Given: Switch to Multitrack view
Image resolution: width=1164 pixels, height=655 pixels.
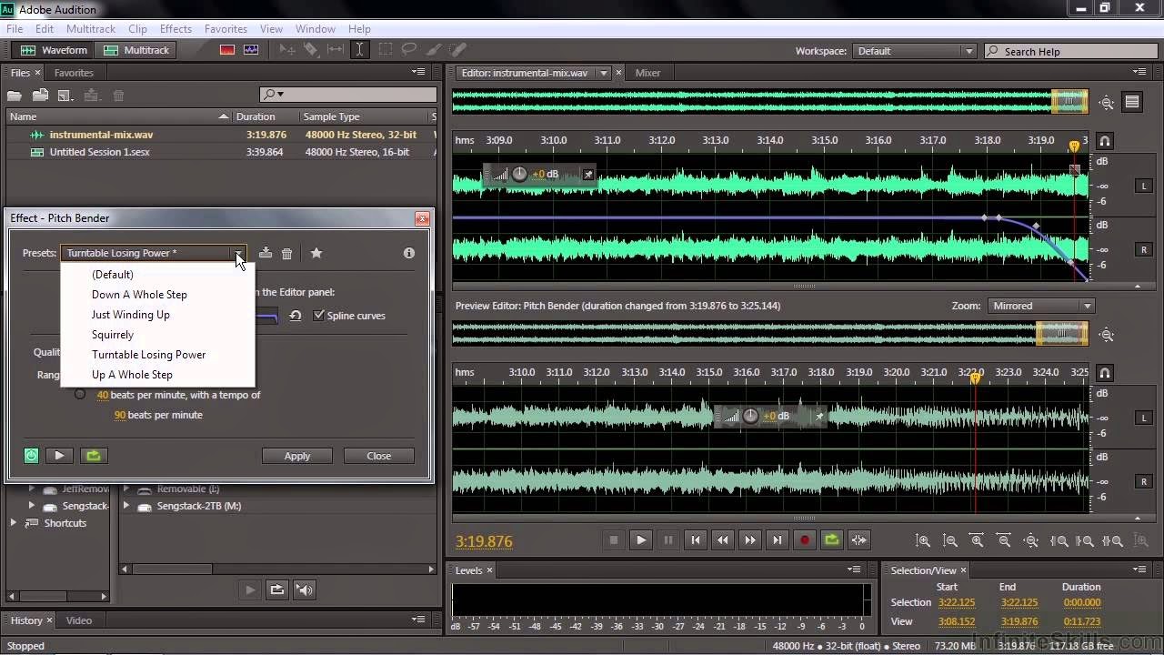Looking at the screenshot, I should 136,50.
